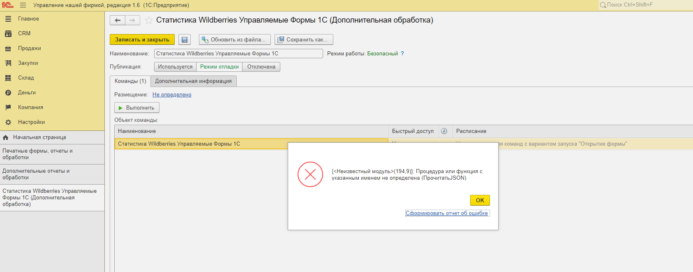The width and height of the screenshot is (693, 272).
Task: Click Сохранить как button
Action: coord(304,40)
